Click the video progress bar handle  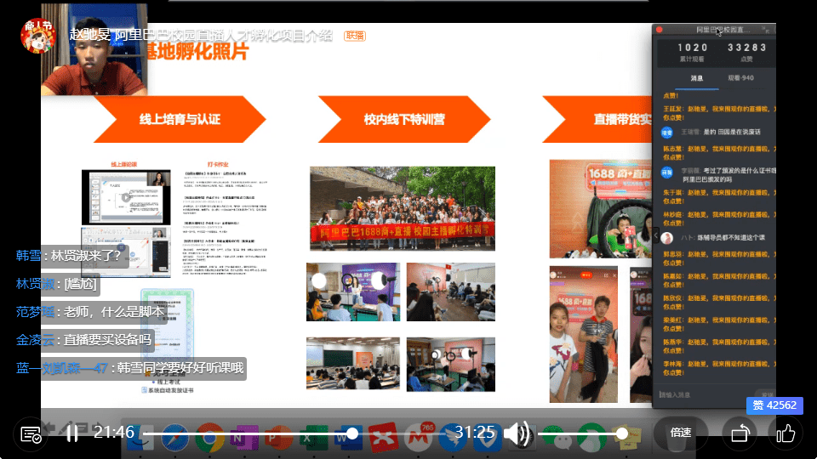(351, 433)
